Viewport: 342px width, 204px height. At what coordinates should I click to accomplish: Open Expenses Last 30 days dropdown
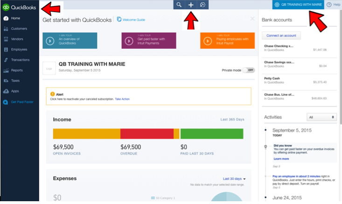coord(234,179)
